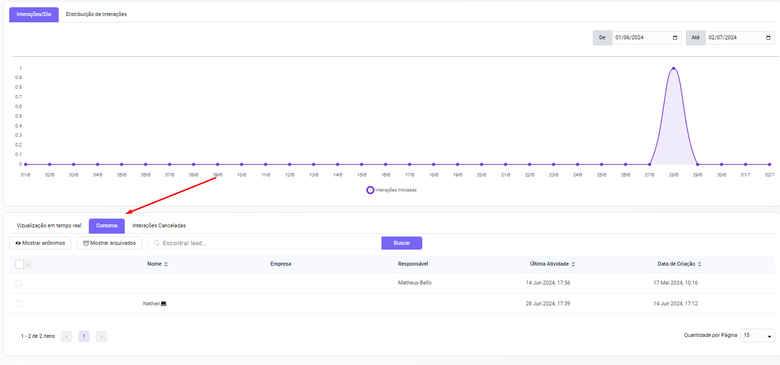Sort contacts by Nome column arrows
Screen dimensions: 780x365
[166, 264]
